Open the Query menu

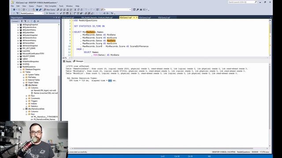tap(31, 6)
